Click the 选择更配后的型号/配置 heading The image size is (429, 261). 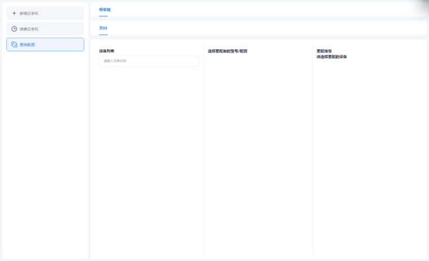(228, 51)
